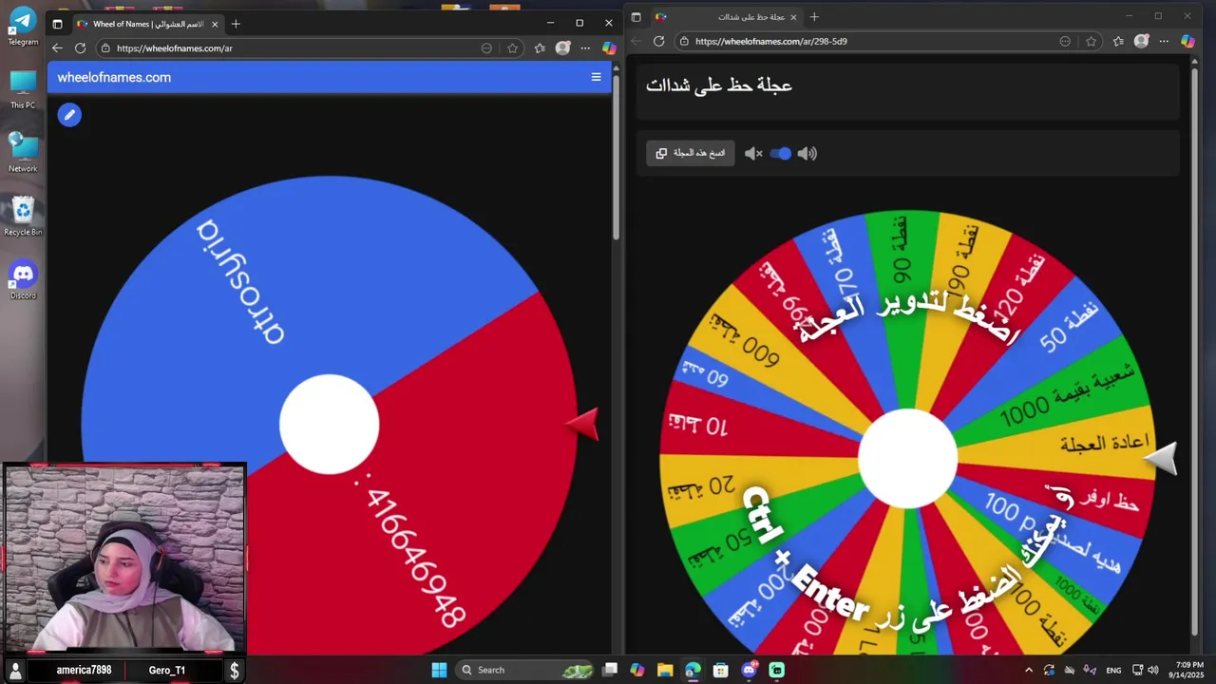
Task: Open tab actions menu in the right browser window
Action: click(636, 17)
